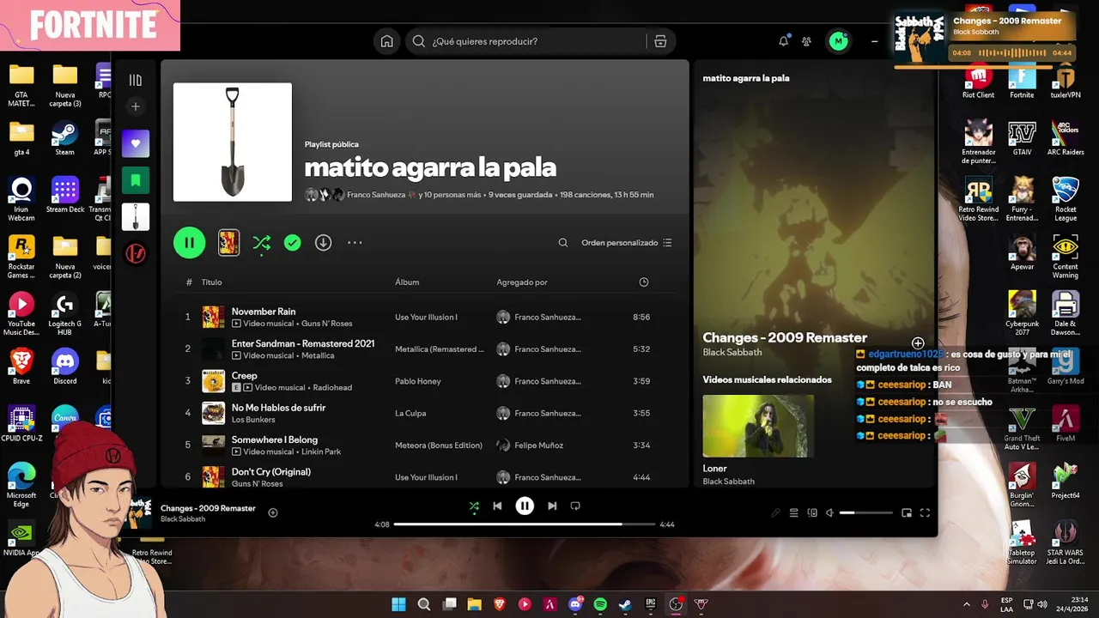1099x618 pixels.
Task: Open lyrics microphone icon
Action: [x=775, y=513]
